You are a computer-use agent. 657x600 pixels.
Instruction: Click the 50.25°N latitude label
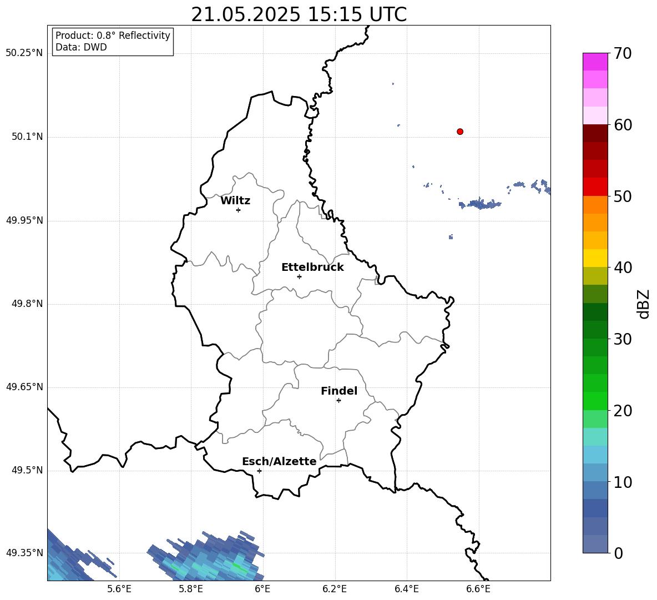pyautogui.click(x=24, y=53)
